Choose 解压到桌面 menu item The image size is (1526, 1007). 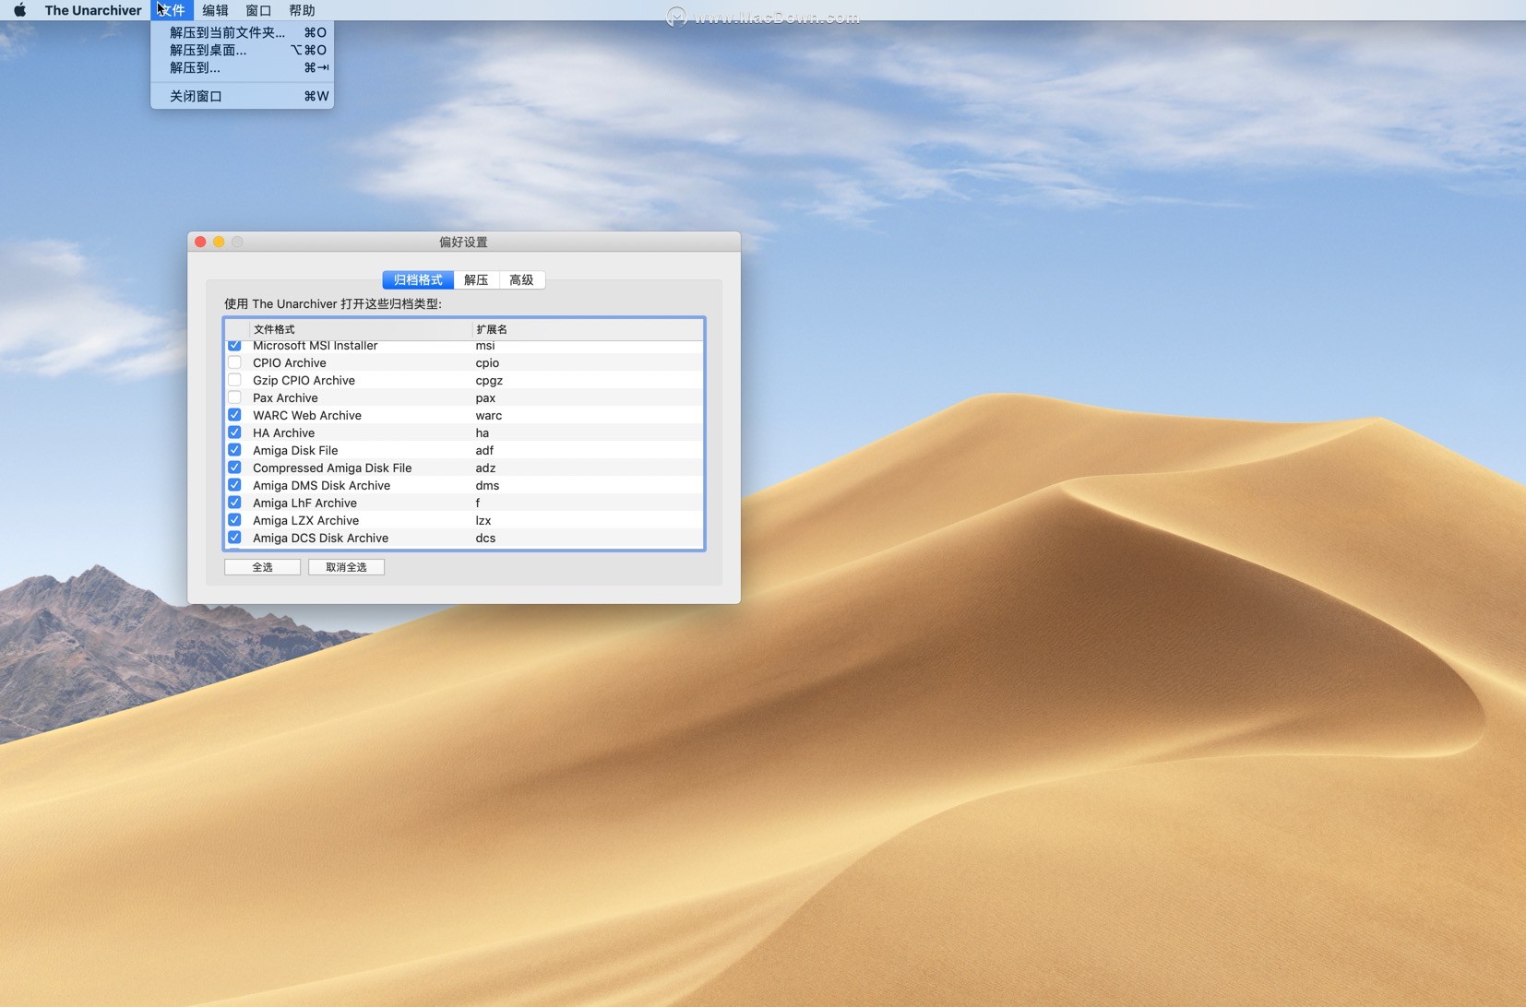tap(209, 50)
